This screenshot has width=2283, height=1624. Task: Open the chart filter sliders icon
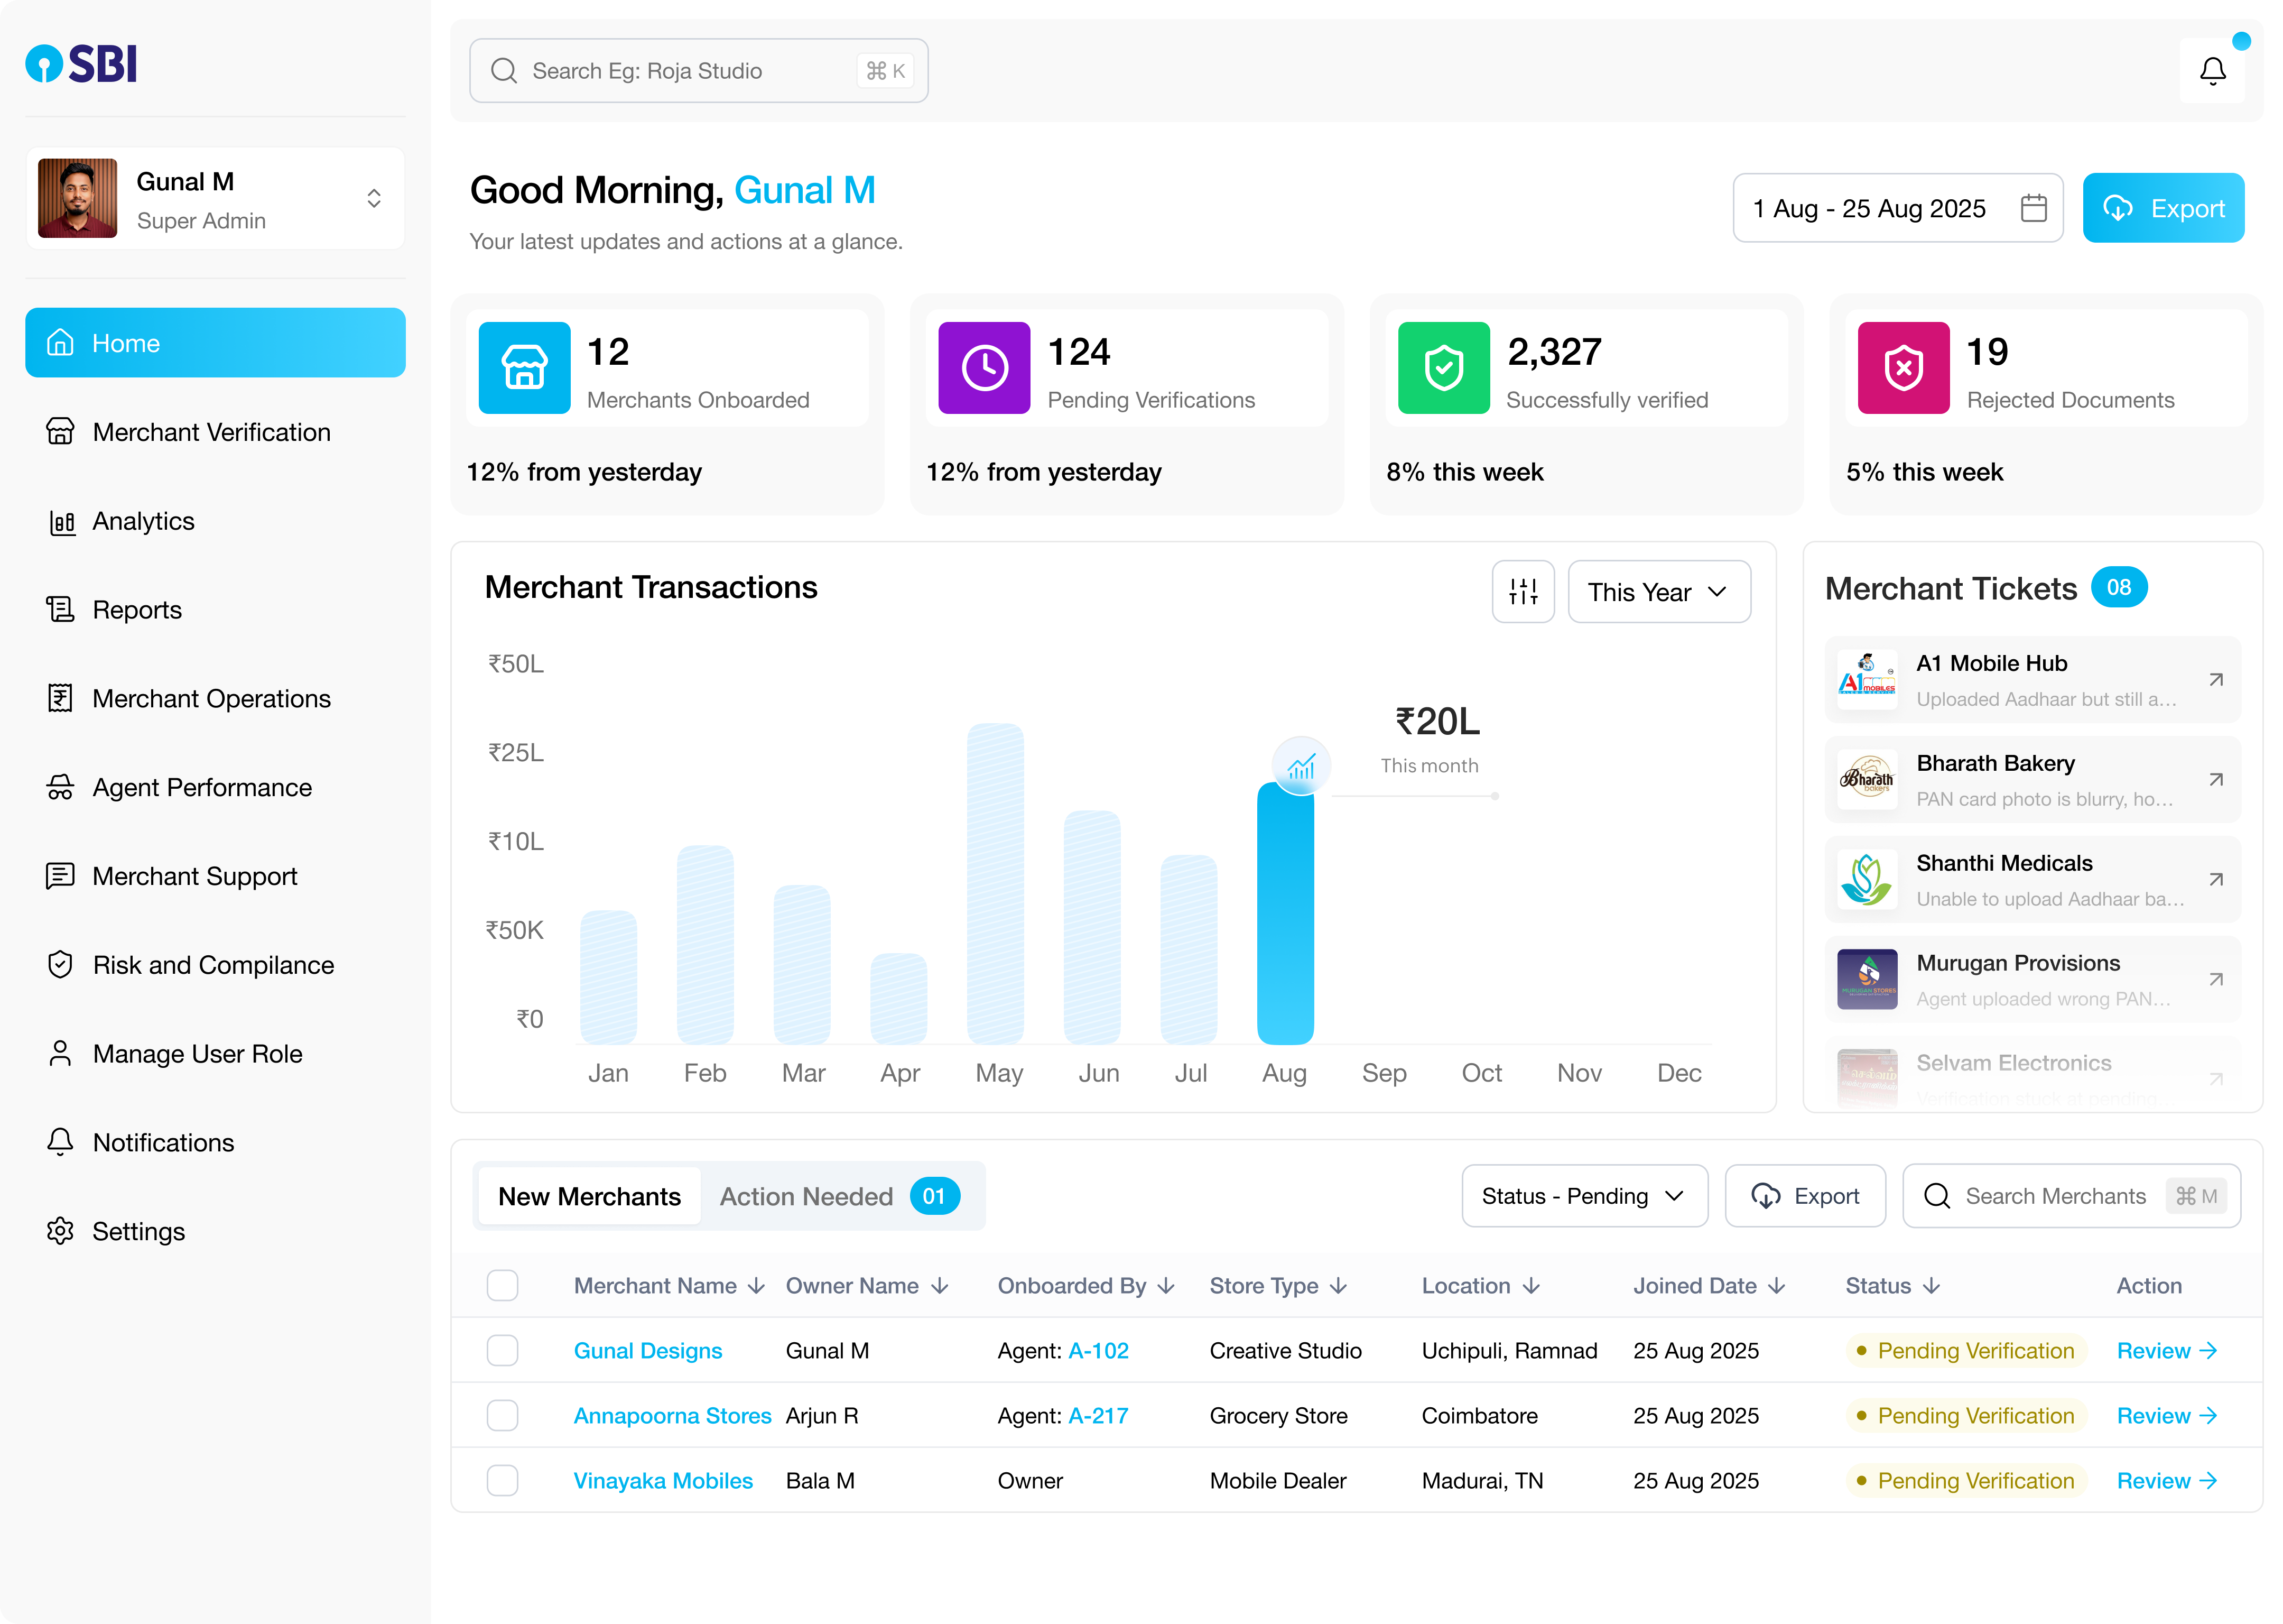tap(1523, 592)
